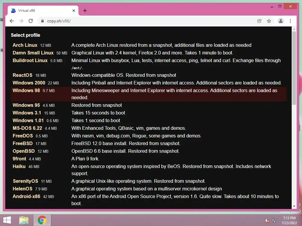
Task: Launch the MS-DOS 6.22 profile
Action: (x=27, y=128)
